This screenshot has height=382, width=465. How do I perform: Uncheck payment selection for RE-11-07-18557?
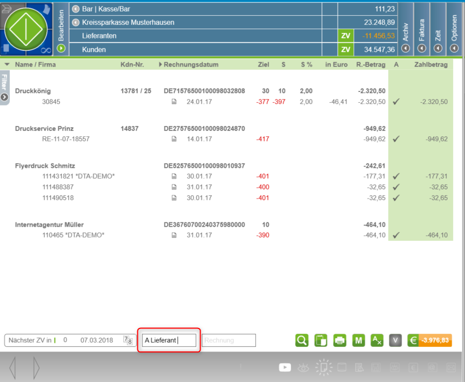(396, 139)
